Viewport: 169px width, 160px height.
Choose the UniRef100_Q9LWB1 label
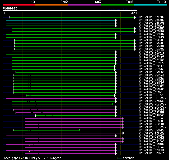pos(152,110)
